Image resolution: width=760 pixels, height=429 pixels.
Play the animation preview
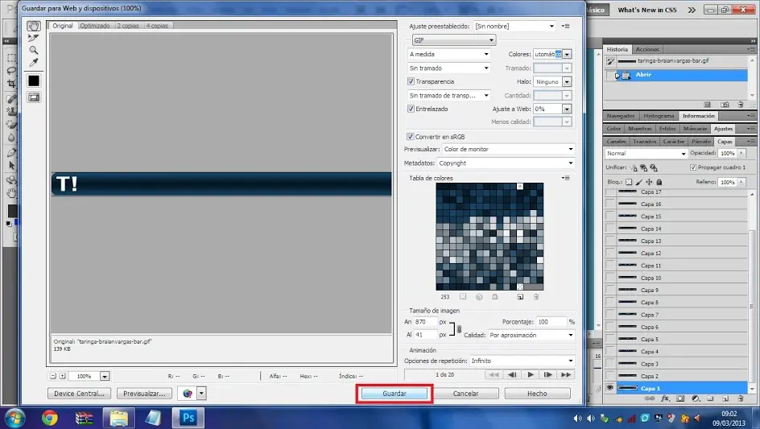point(531,375)
